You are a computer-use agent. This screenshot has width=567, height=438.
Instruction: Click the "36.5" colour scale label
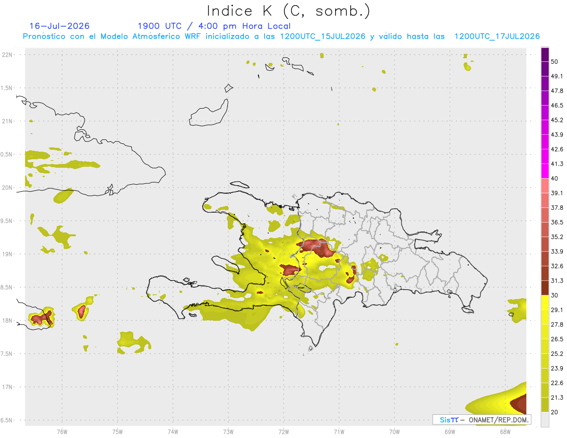tap(557, 222)
